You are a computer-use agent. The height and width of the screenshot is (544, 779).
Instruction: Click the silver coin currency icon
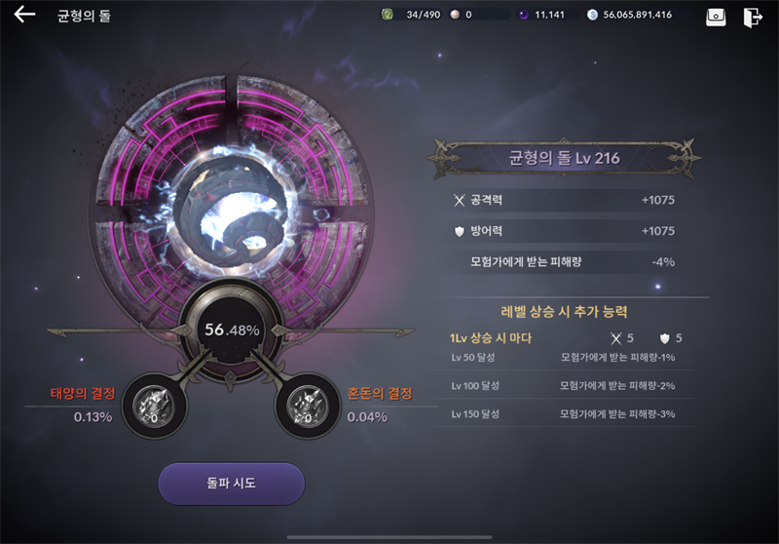pyautogui.click(x=592, y=15)
